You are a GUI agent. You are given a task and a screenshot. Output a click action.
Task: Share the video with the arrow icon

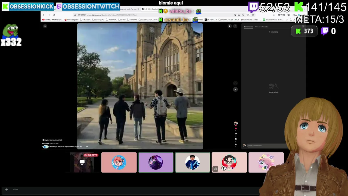coord(236,144)
